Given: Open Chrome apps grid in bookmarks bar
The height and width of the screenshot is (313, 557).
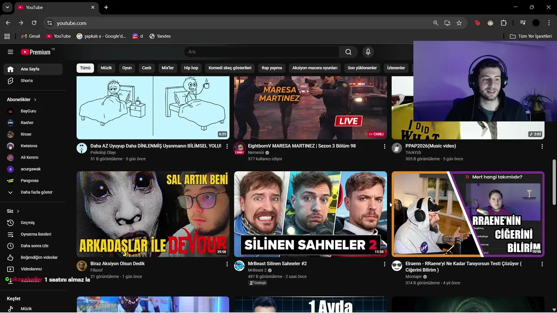Looking at the screenshot, I should coord(7,36).
